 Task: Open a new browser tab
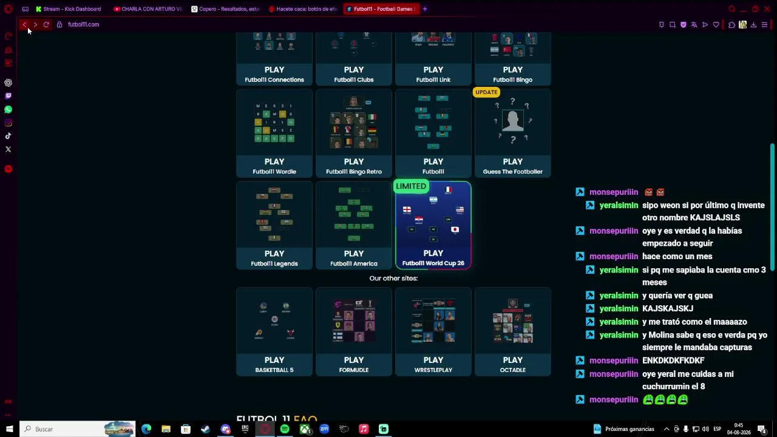tap(425, 9)
